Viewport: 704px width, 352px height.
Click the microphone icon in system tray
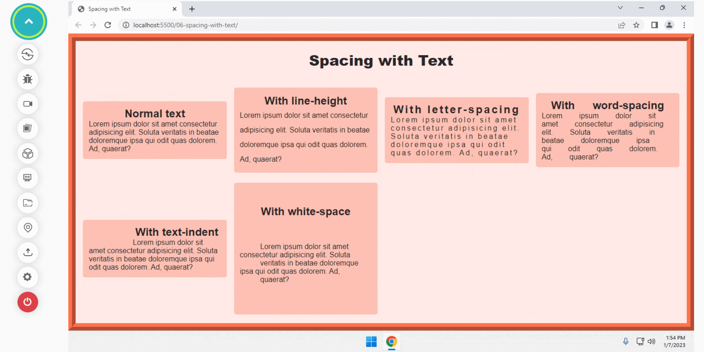pos(626,341)
